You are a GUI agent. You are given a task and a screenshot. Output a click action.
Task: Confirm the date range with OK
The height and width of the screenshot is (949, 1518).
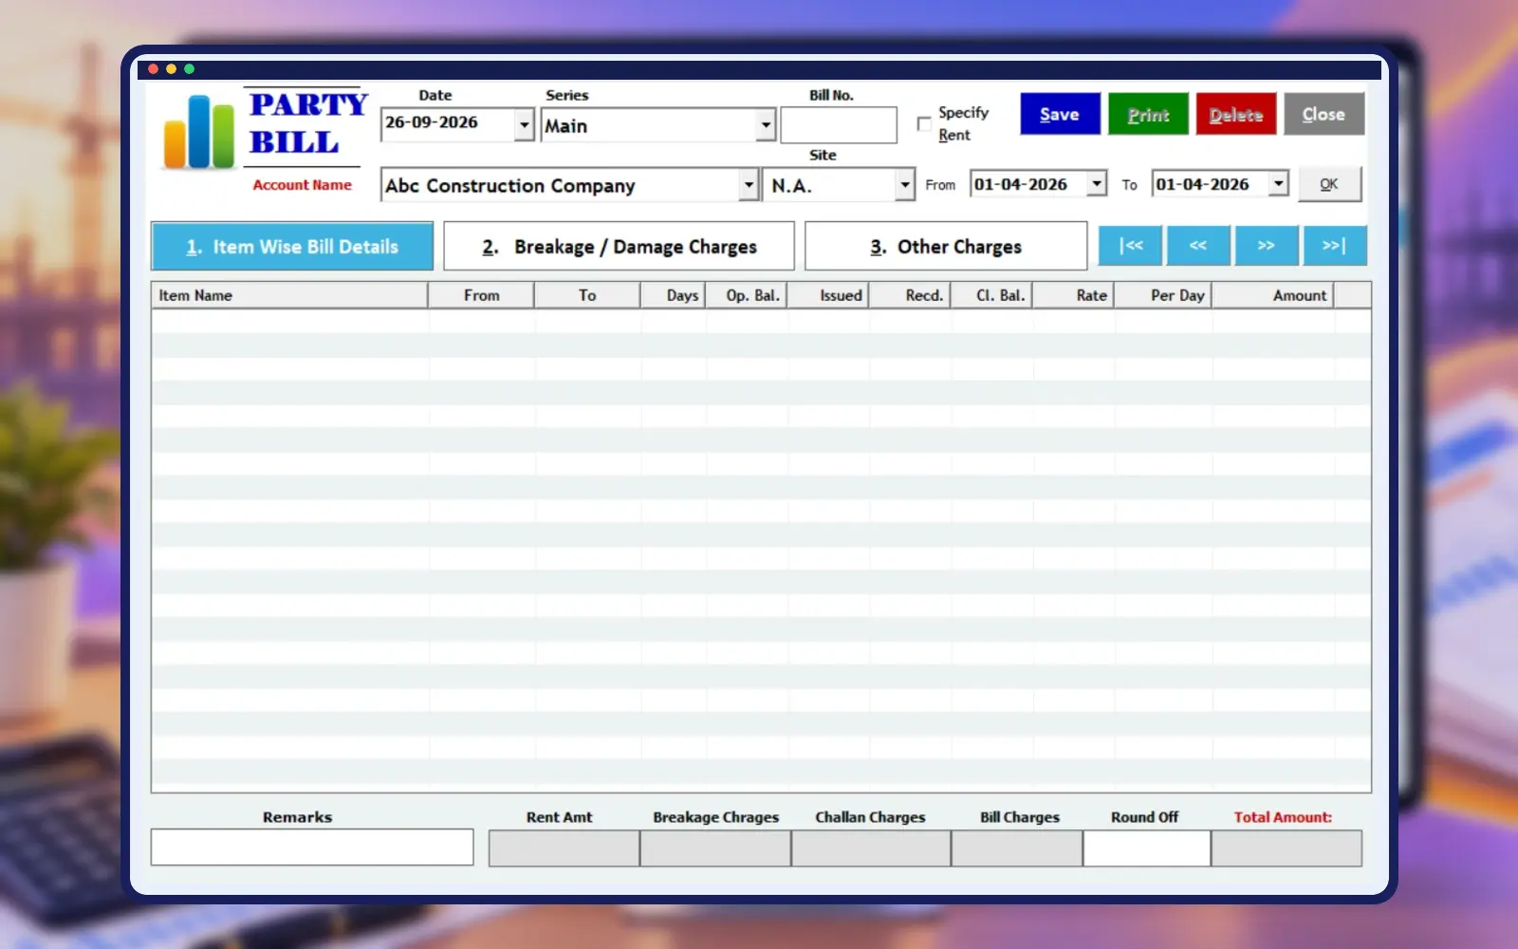(1329, 184)
